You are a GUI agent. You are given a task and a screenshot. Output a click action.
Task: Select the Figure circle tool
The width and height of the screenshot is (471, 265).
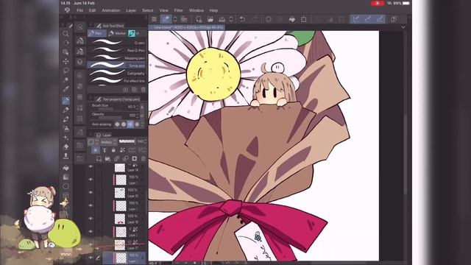65,186
